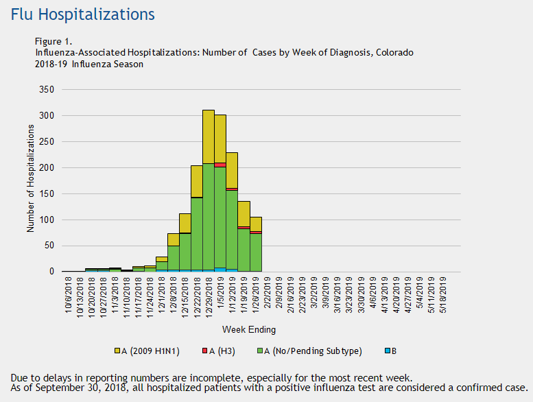Click the yellow segment of the 1/19/2019 bar
533x402 pixels.
point(244,213)
